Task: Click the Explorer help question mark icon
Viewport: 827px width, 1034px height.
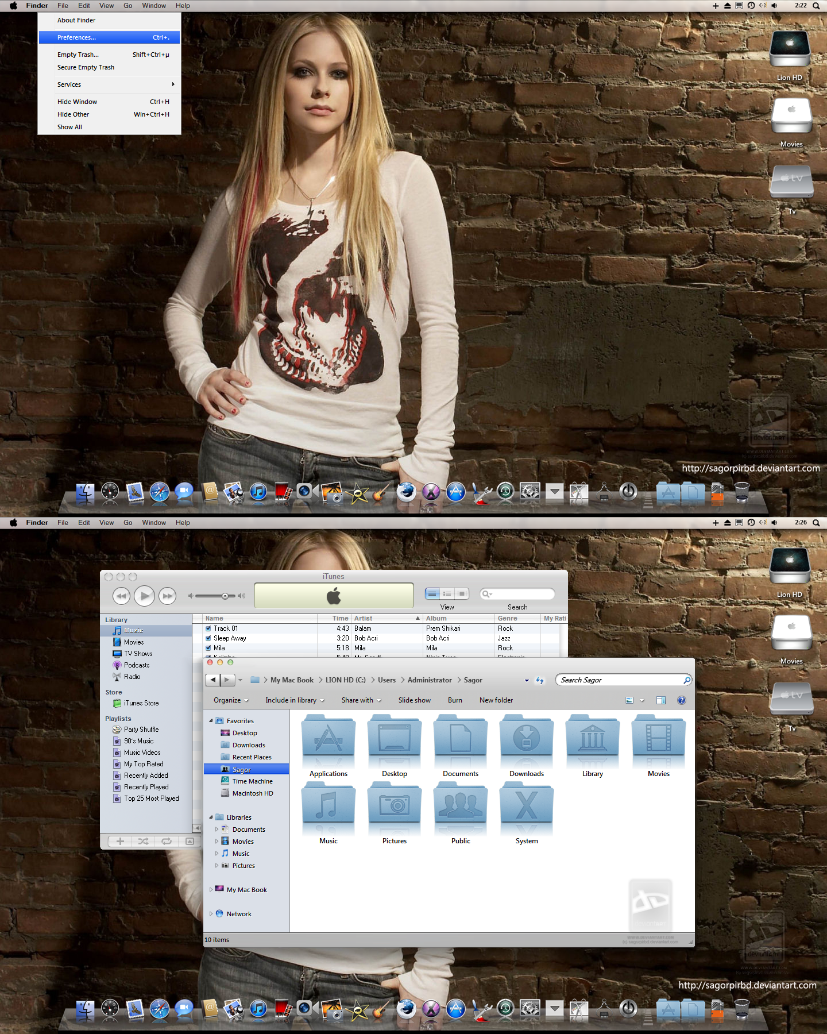Action: 682,700
